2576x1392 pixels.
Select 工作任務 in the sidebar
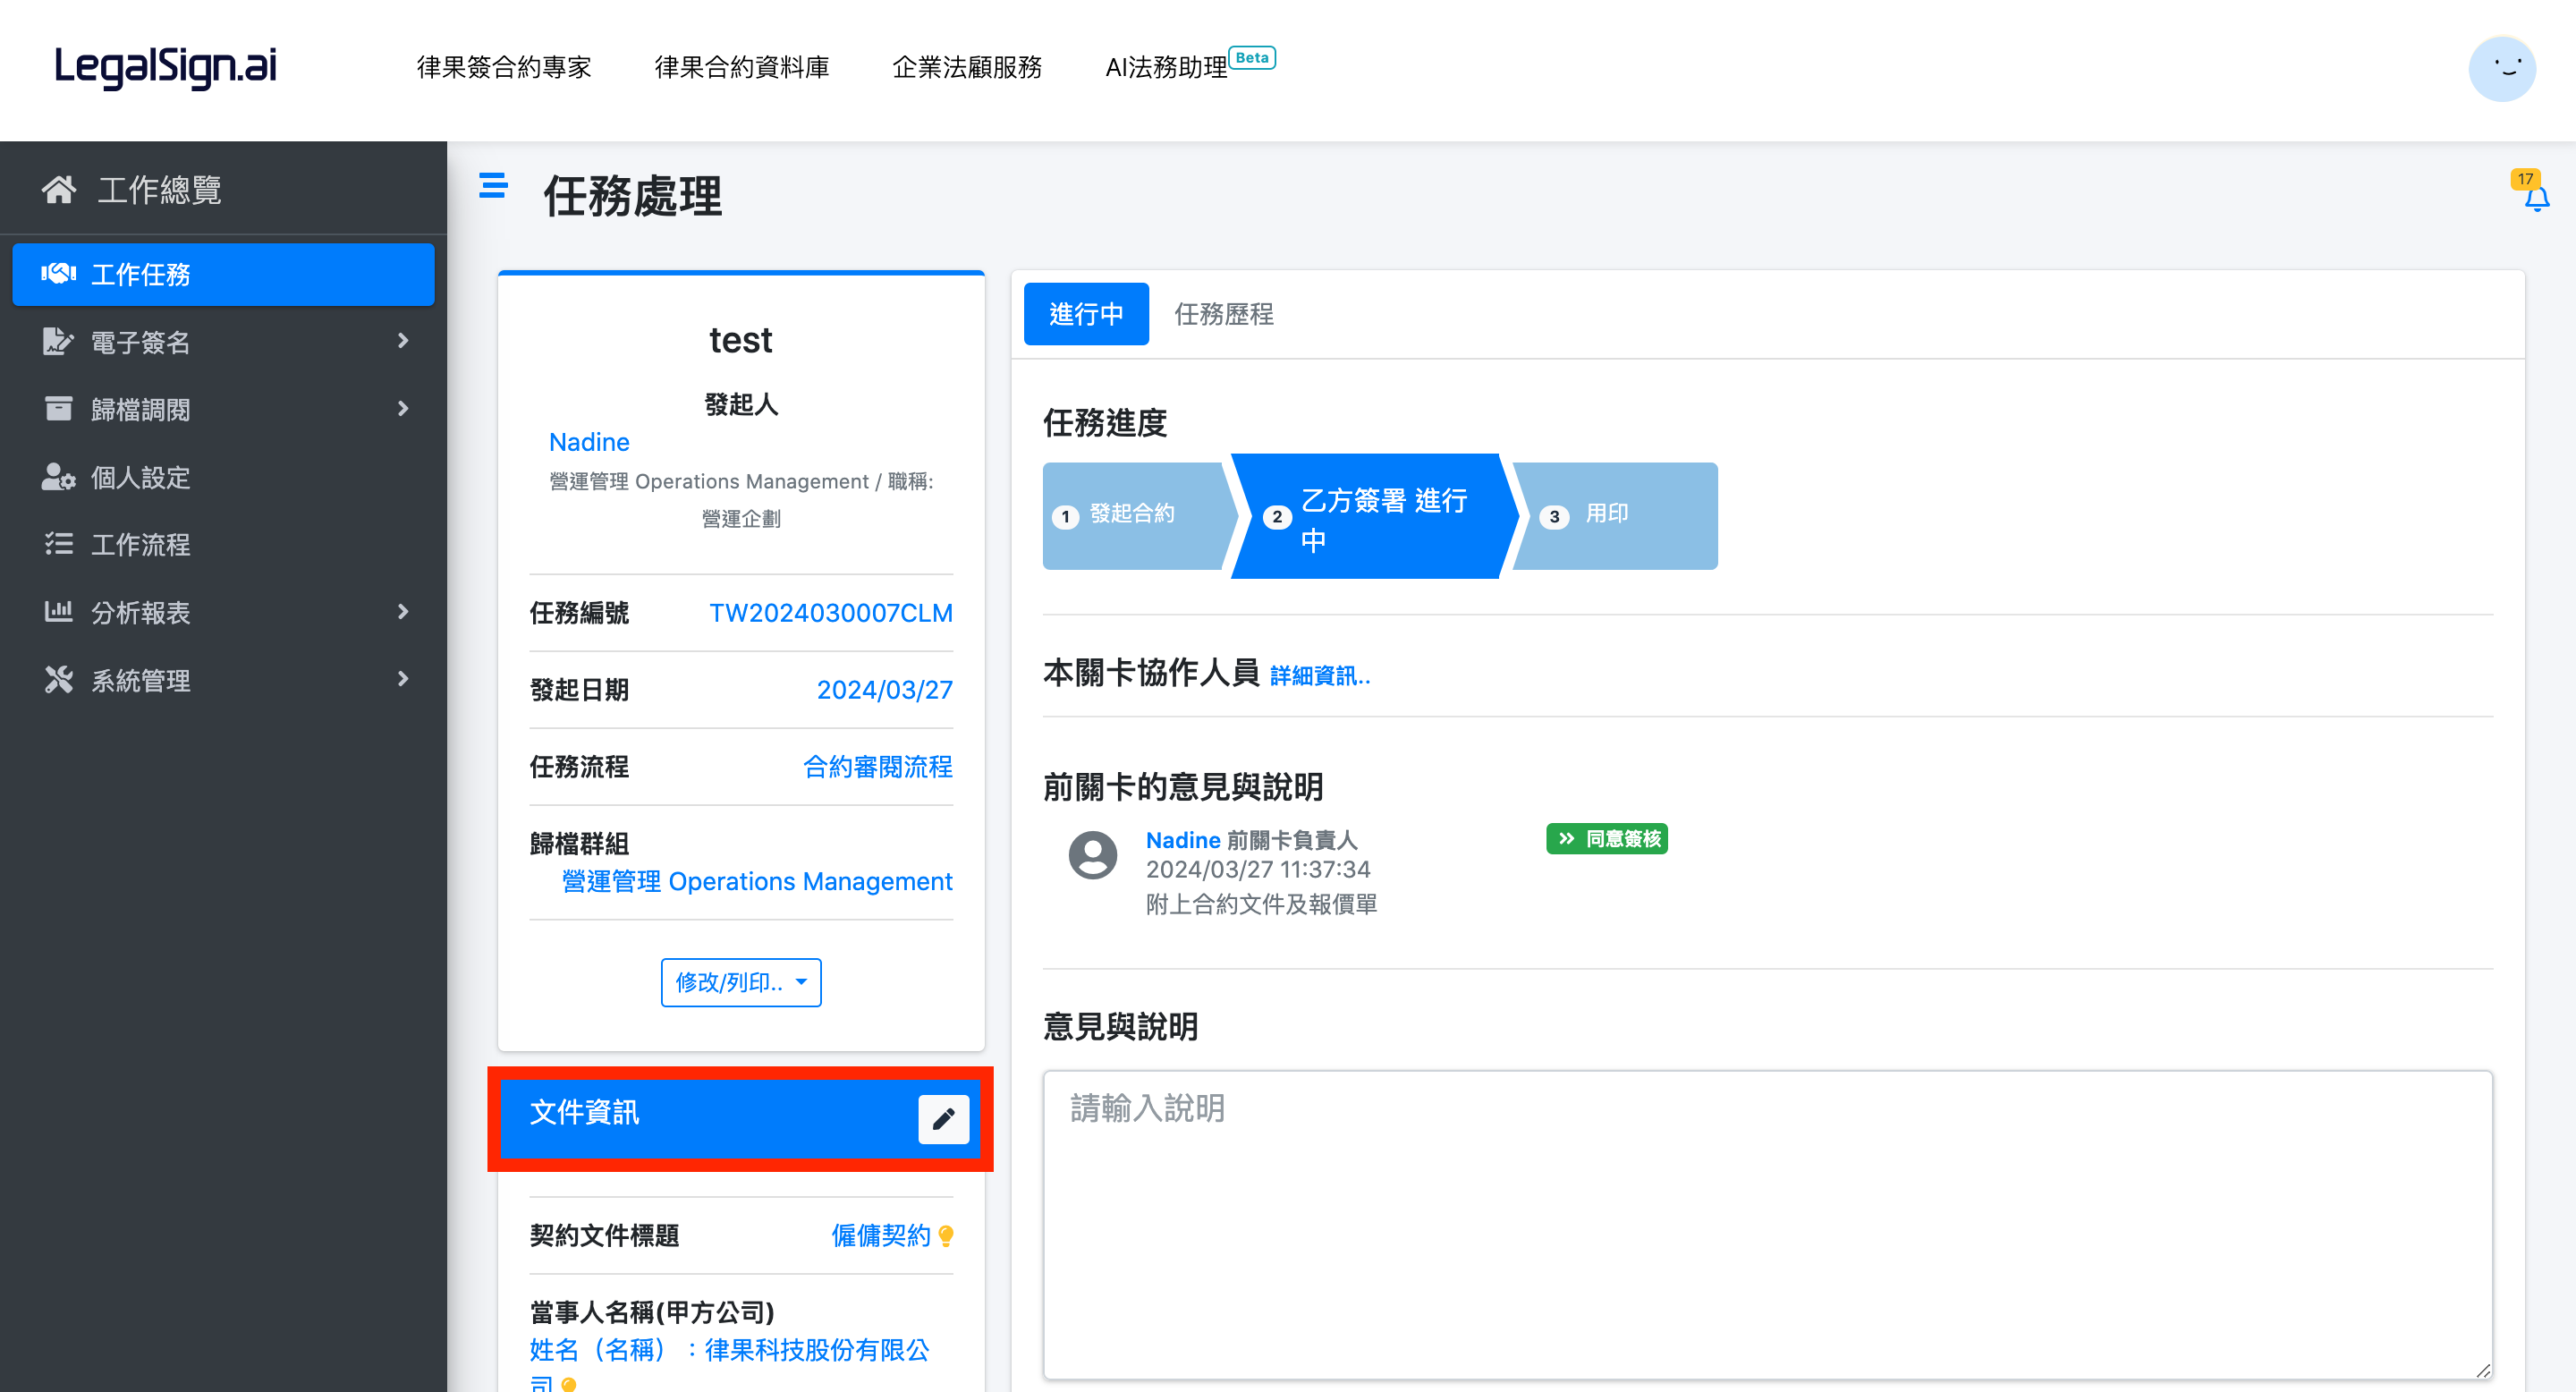(x=223, y=273)
